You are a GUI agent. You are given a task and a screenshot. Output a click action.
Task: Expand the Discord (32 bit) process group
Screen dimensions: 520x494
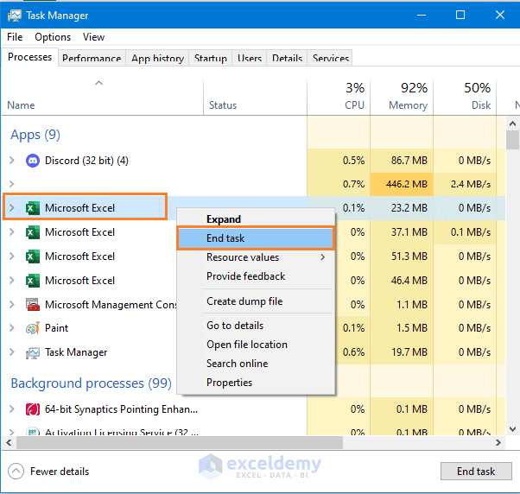pos(11,161)
